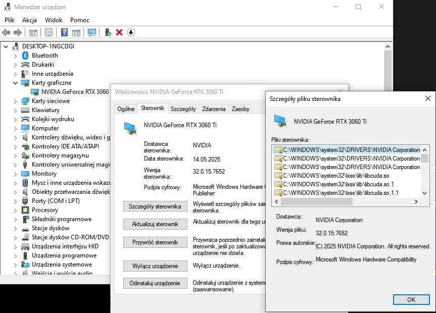Screen dimensions: 436x313
Task: Switch to the Szczegóły tab
Action: coord(183,109)
